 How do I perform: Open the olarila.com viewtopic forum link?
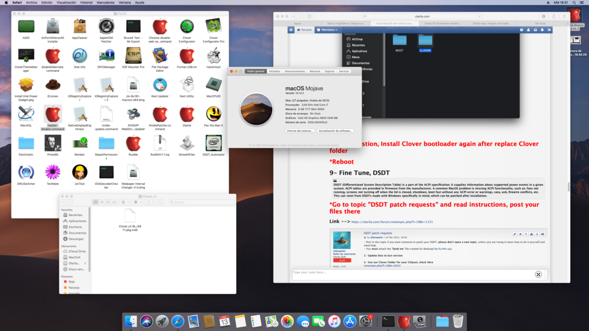392,221
